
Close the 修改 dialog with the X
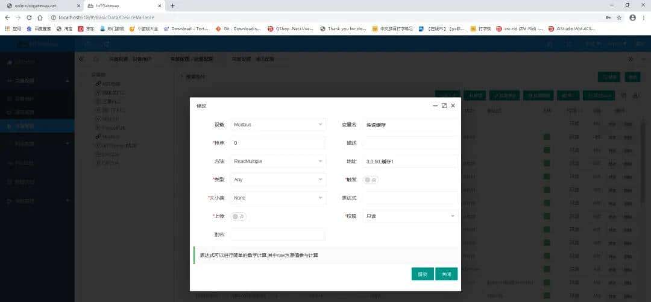tap(453, 106)
